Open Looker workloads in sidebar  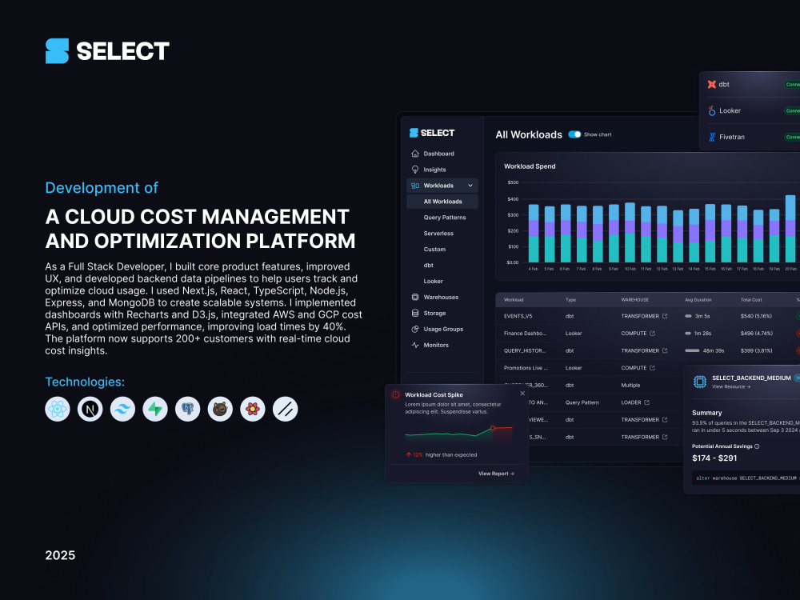(x=433, y=281)
